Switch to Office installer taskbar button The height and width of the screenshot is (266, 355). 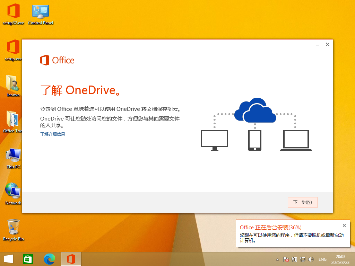coord(71,259)
